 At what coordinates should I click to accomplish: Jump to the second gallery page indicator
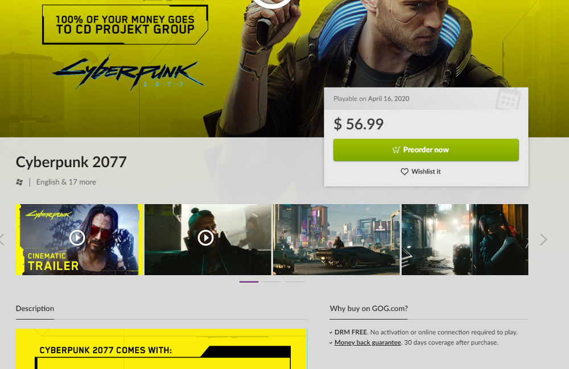[272, 281]
